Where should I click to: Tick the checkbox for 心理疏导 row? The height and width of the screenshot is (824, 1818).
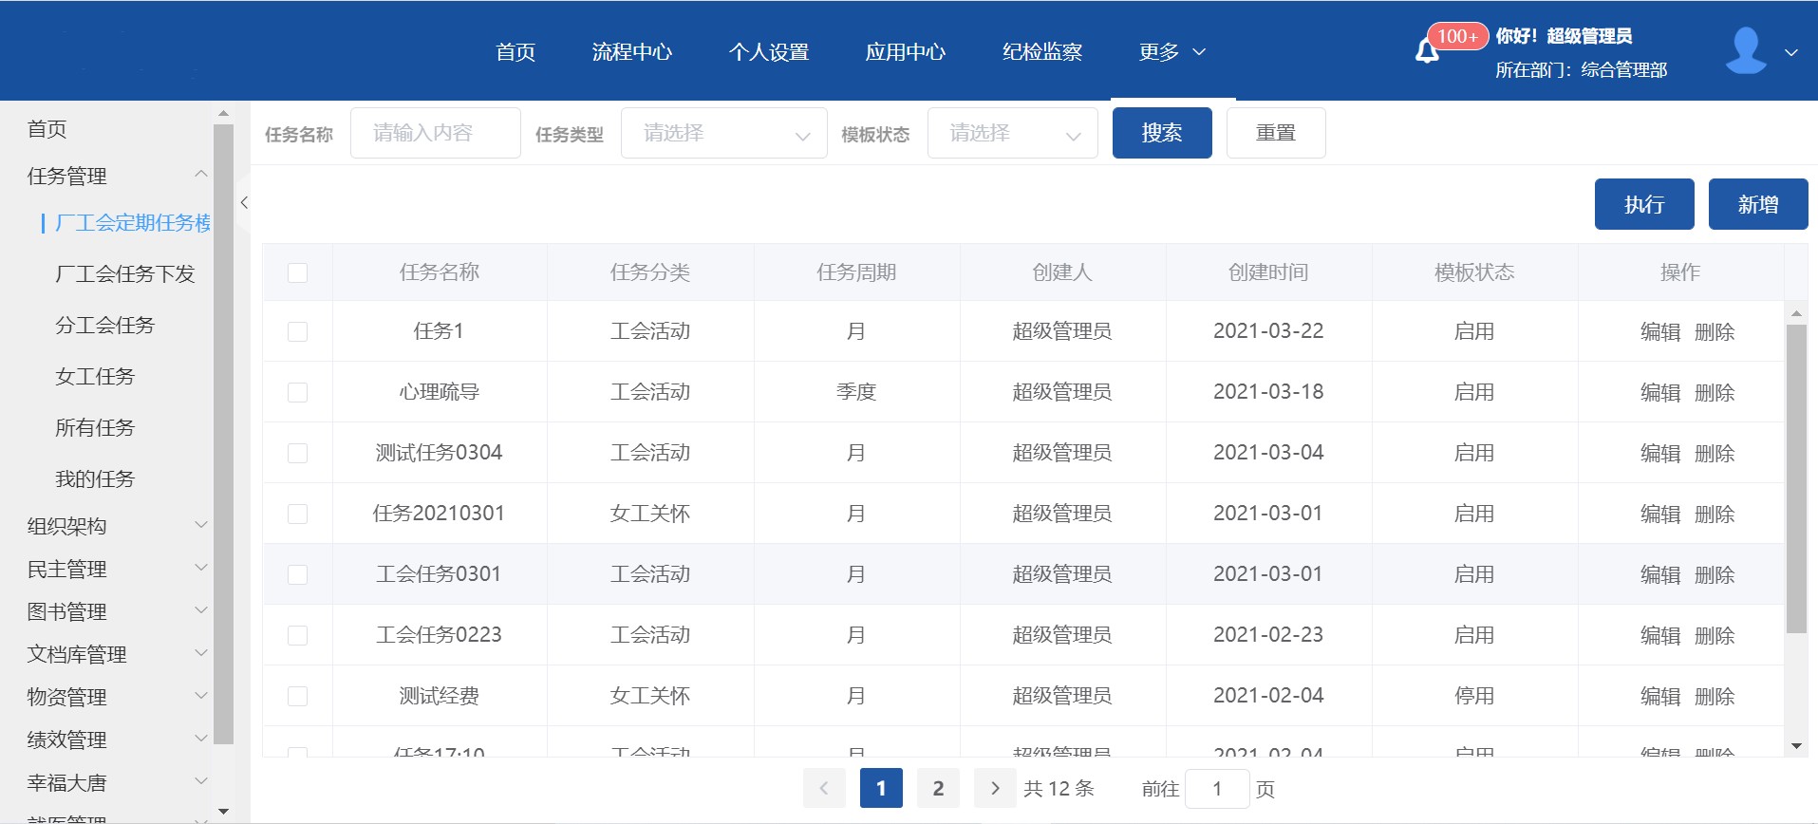click(297, 392)
